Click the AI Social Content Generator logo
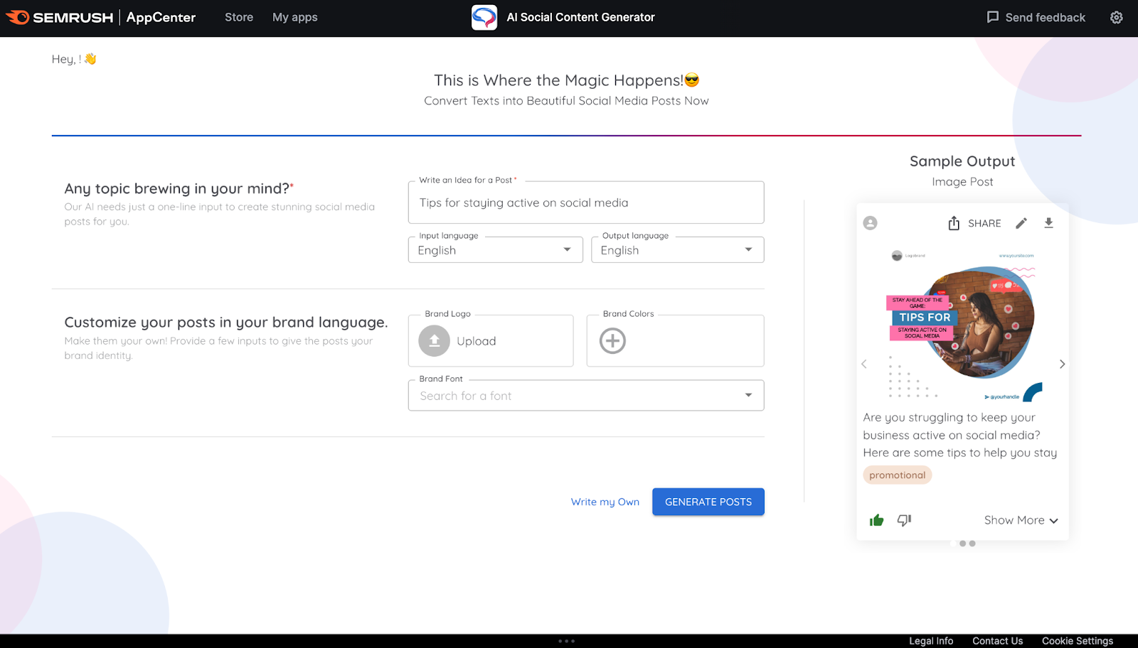This screenshot has height=648, width=1138. [484, 18]
